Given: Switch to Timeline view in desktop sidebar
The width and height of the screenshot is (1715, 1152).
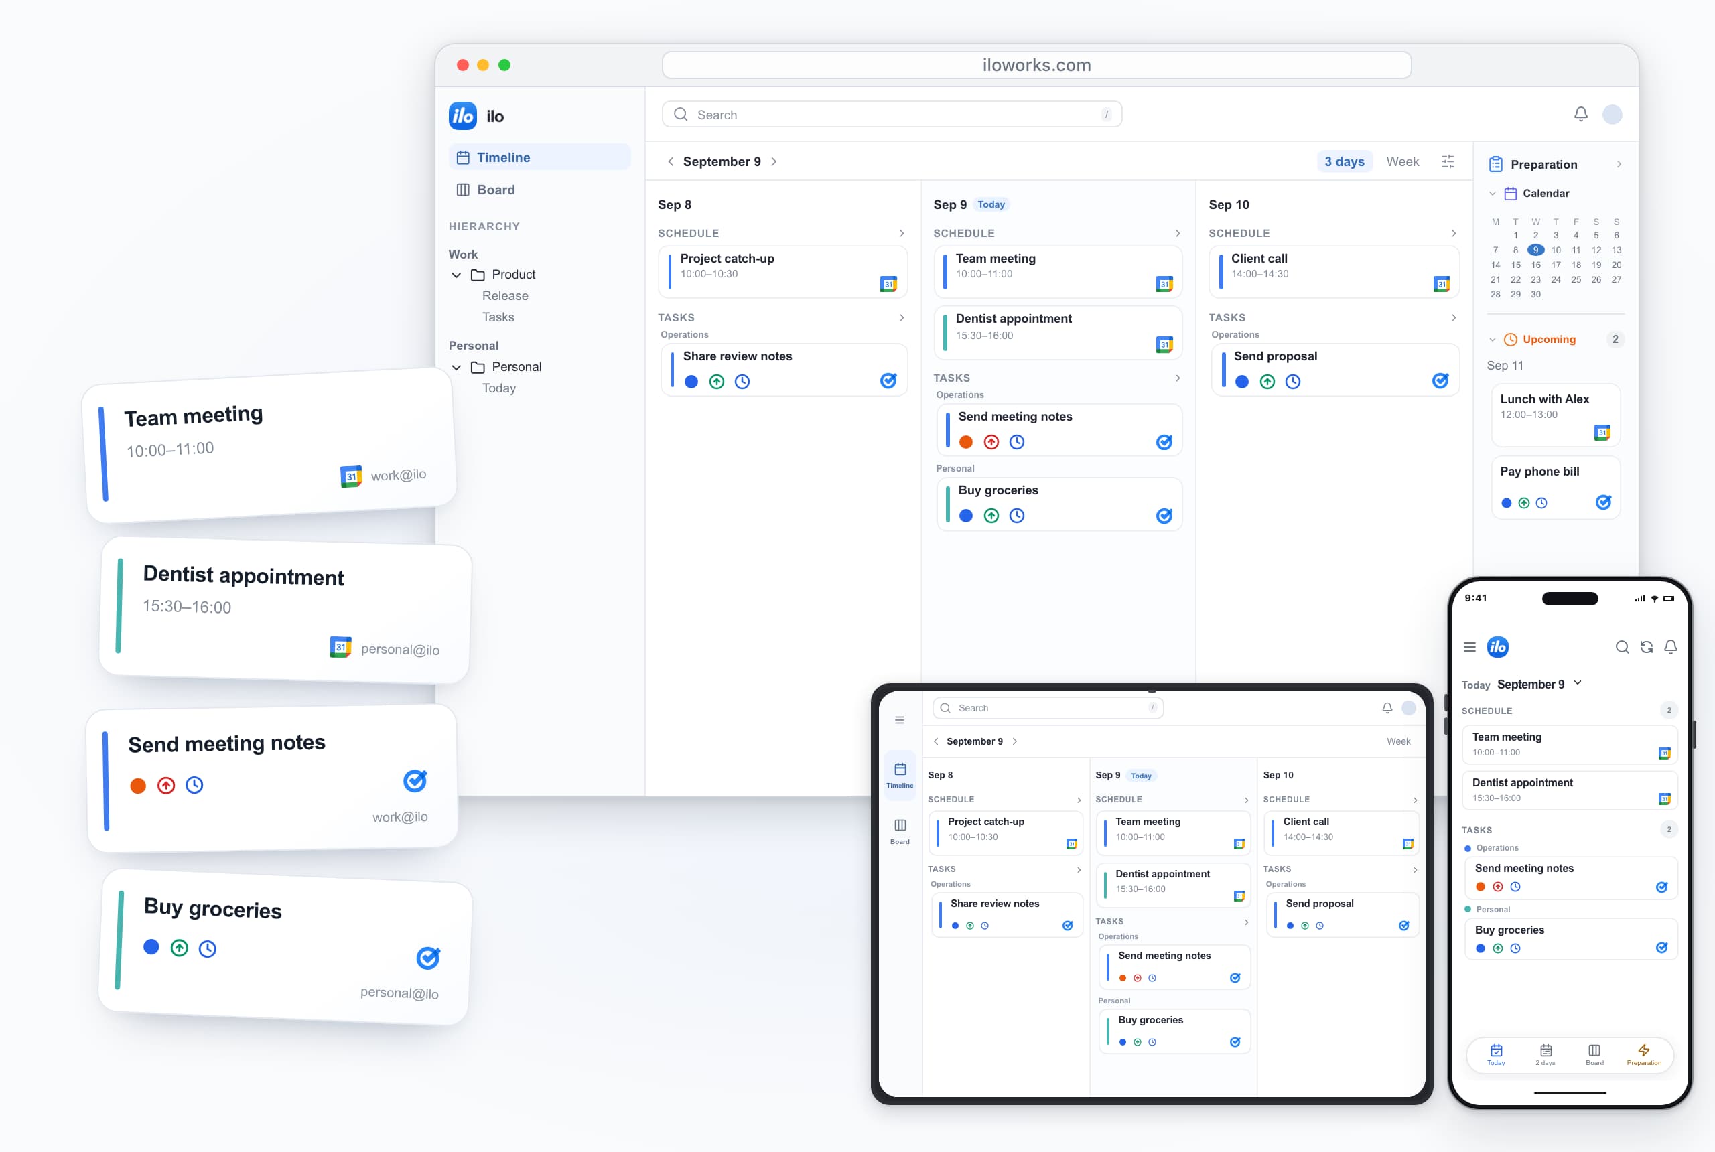Looking at the screenshot, I should pyautogui.click(x=539, y=157).
